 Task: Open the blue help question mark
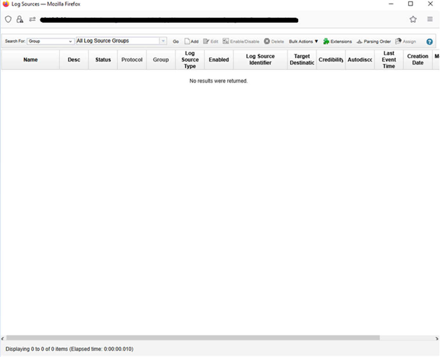click(429, 42)
